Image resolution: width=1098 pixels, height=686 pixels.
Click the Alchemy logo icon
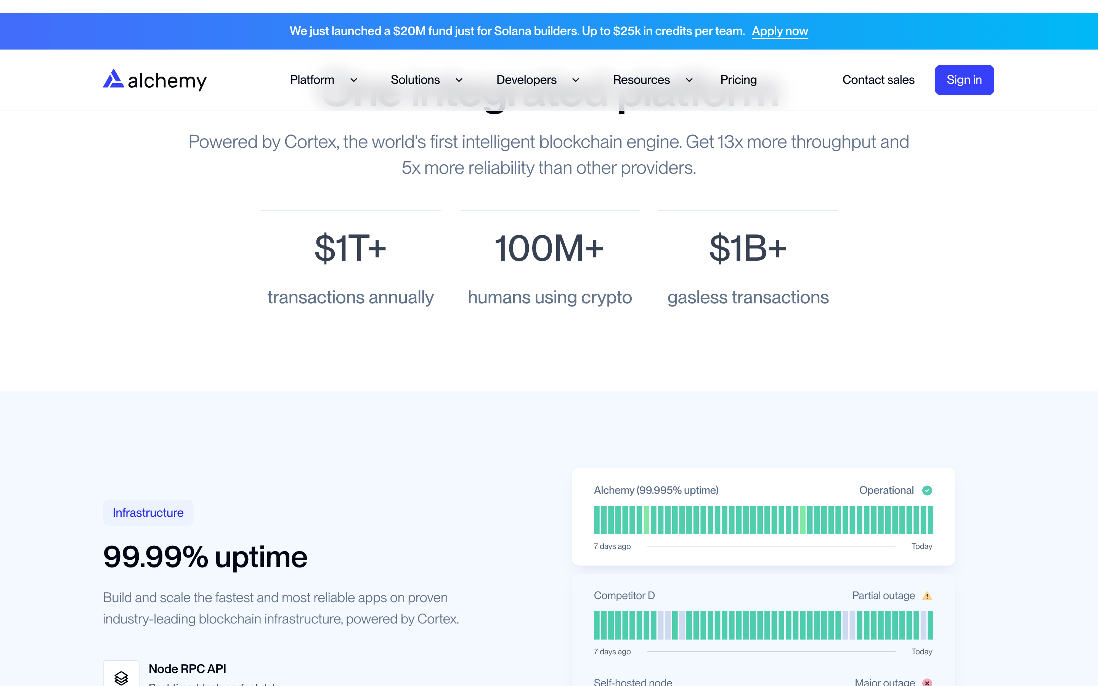tap(114, 79)
